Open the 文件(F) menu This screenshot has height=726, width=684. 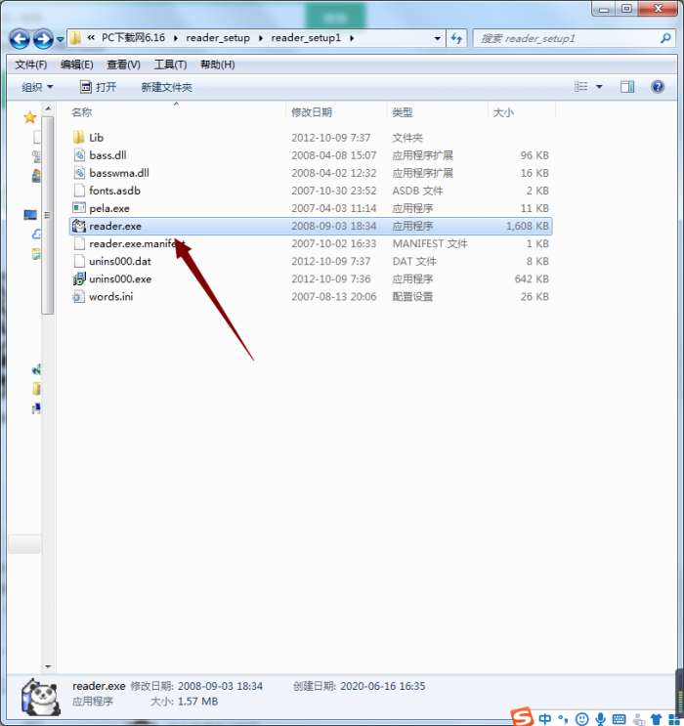[30, 64]
